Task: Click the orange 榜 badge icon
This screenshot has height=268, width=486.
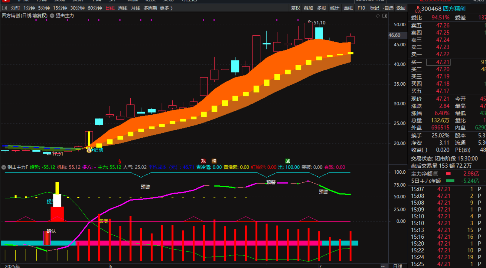Action: 214,161
